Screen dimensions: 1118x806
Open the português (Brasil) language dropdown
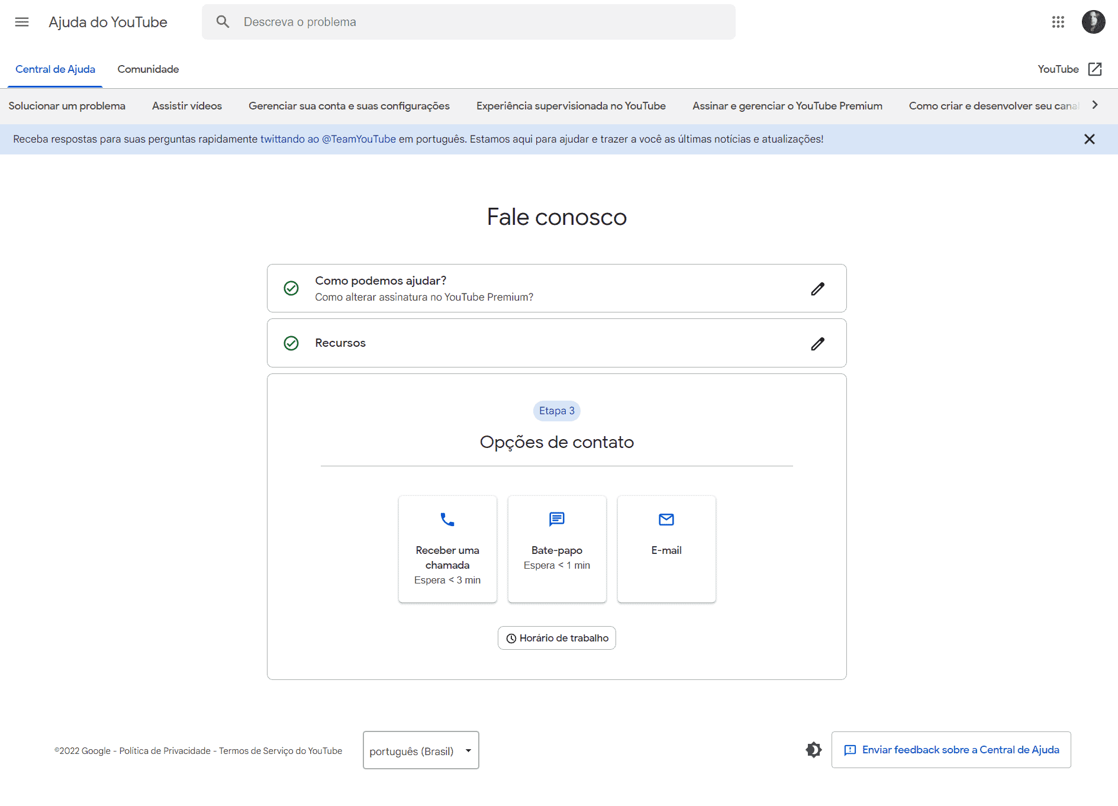[421, 750]
